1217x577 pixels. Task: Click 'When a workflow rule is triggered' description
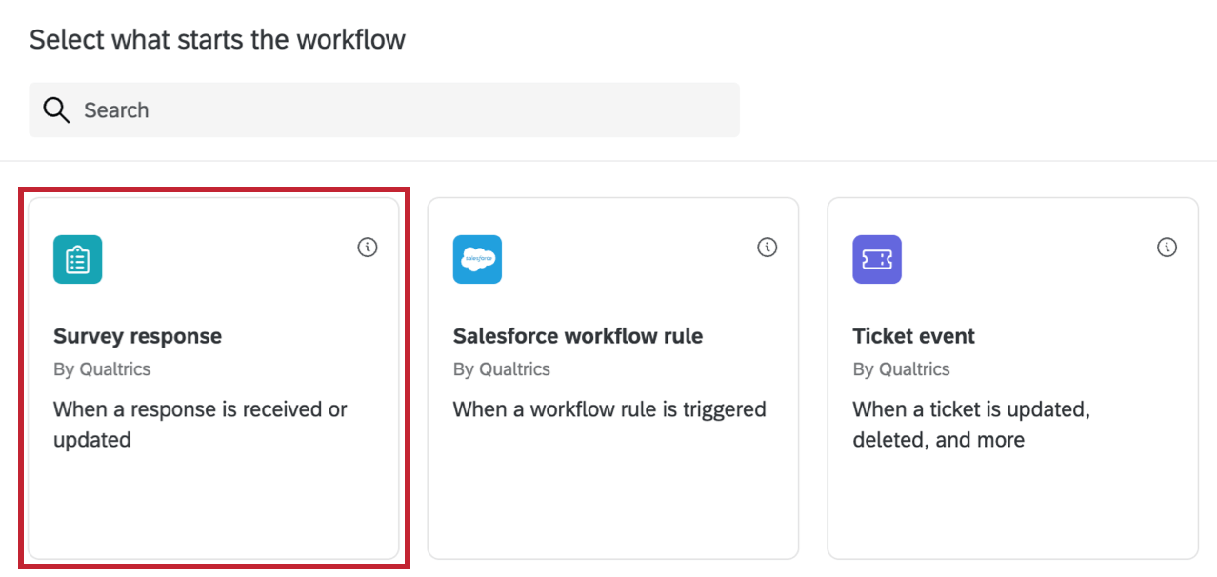[x=609, y=409]
